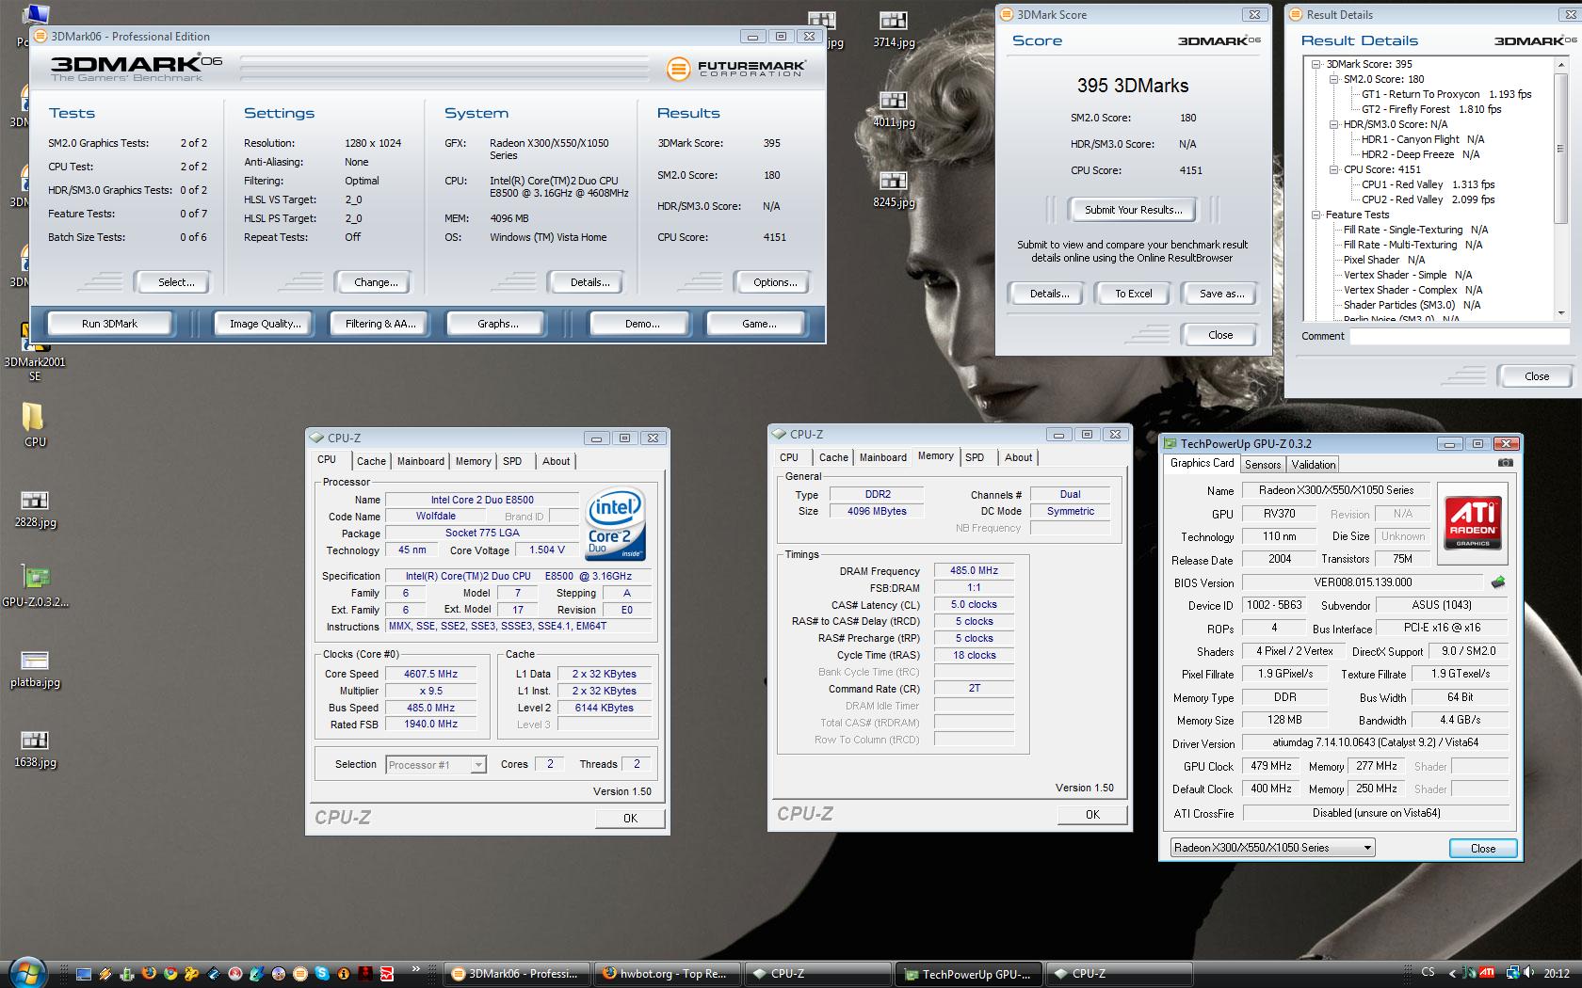Show hidden system tray icons
Image resolution: width=1582 pixels, height=988 pixels.
[1452, 973]
